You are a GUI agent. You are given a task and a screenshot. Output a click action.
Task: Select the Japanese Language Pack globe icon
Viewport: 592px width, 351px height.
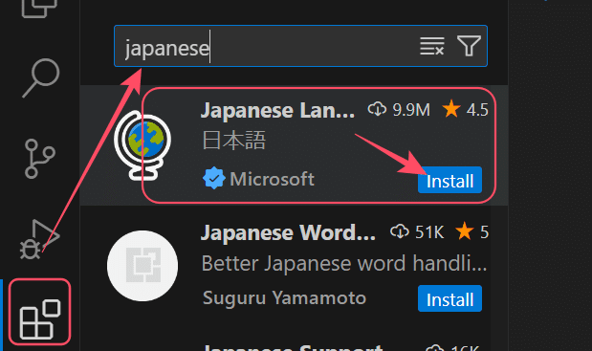click(x=143, y=145)
